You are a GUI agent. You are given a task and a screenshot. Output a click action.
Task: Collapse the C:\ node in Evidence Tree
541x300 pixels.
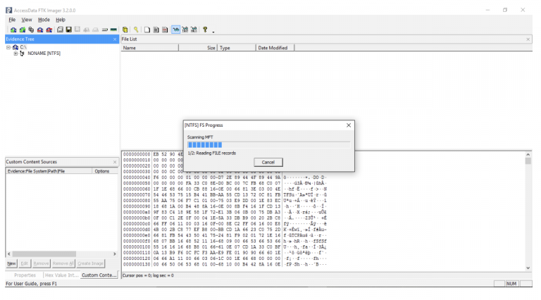pyautogui.click(x=8, y=47)
